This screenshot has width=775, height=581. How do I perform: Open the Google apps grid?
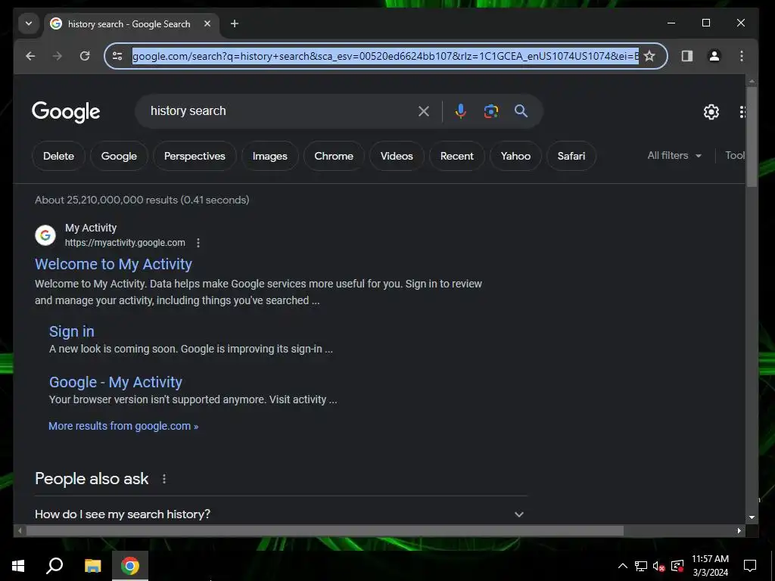coord(742,112)
